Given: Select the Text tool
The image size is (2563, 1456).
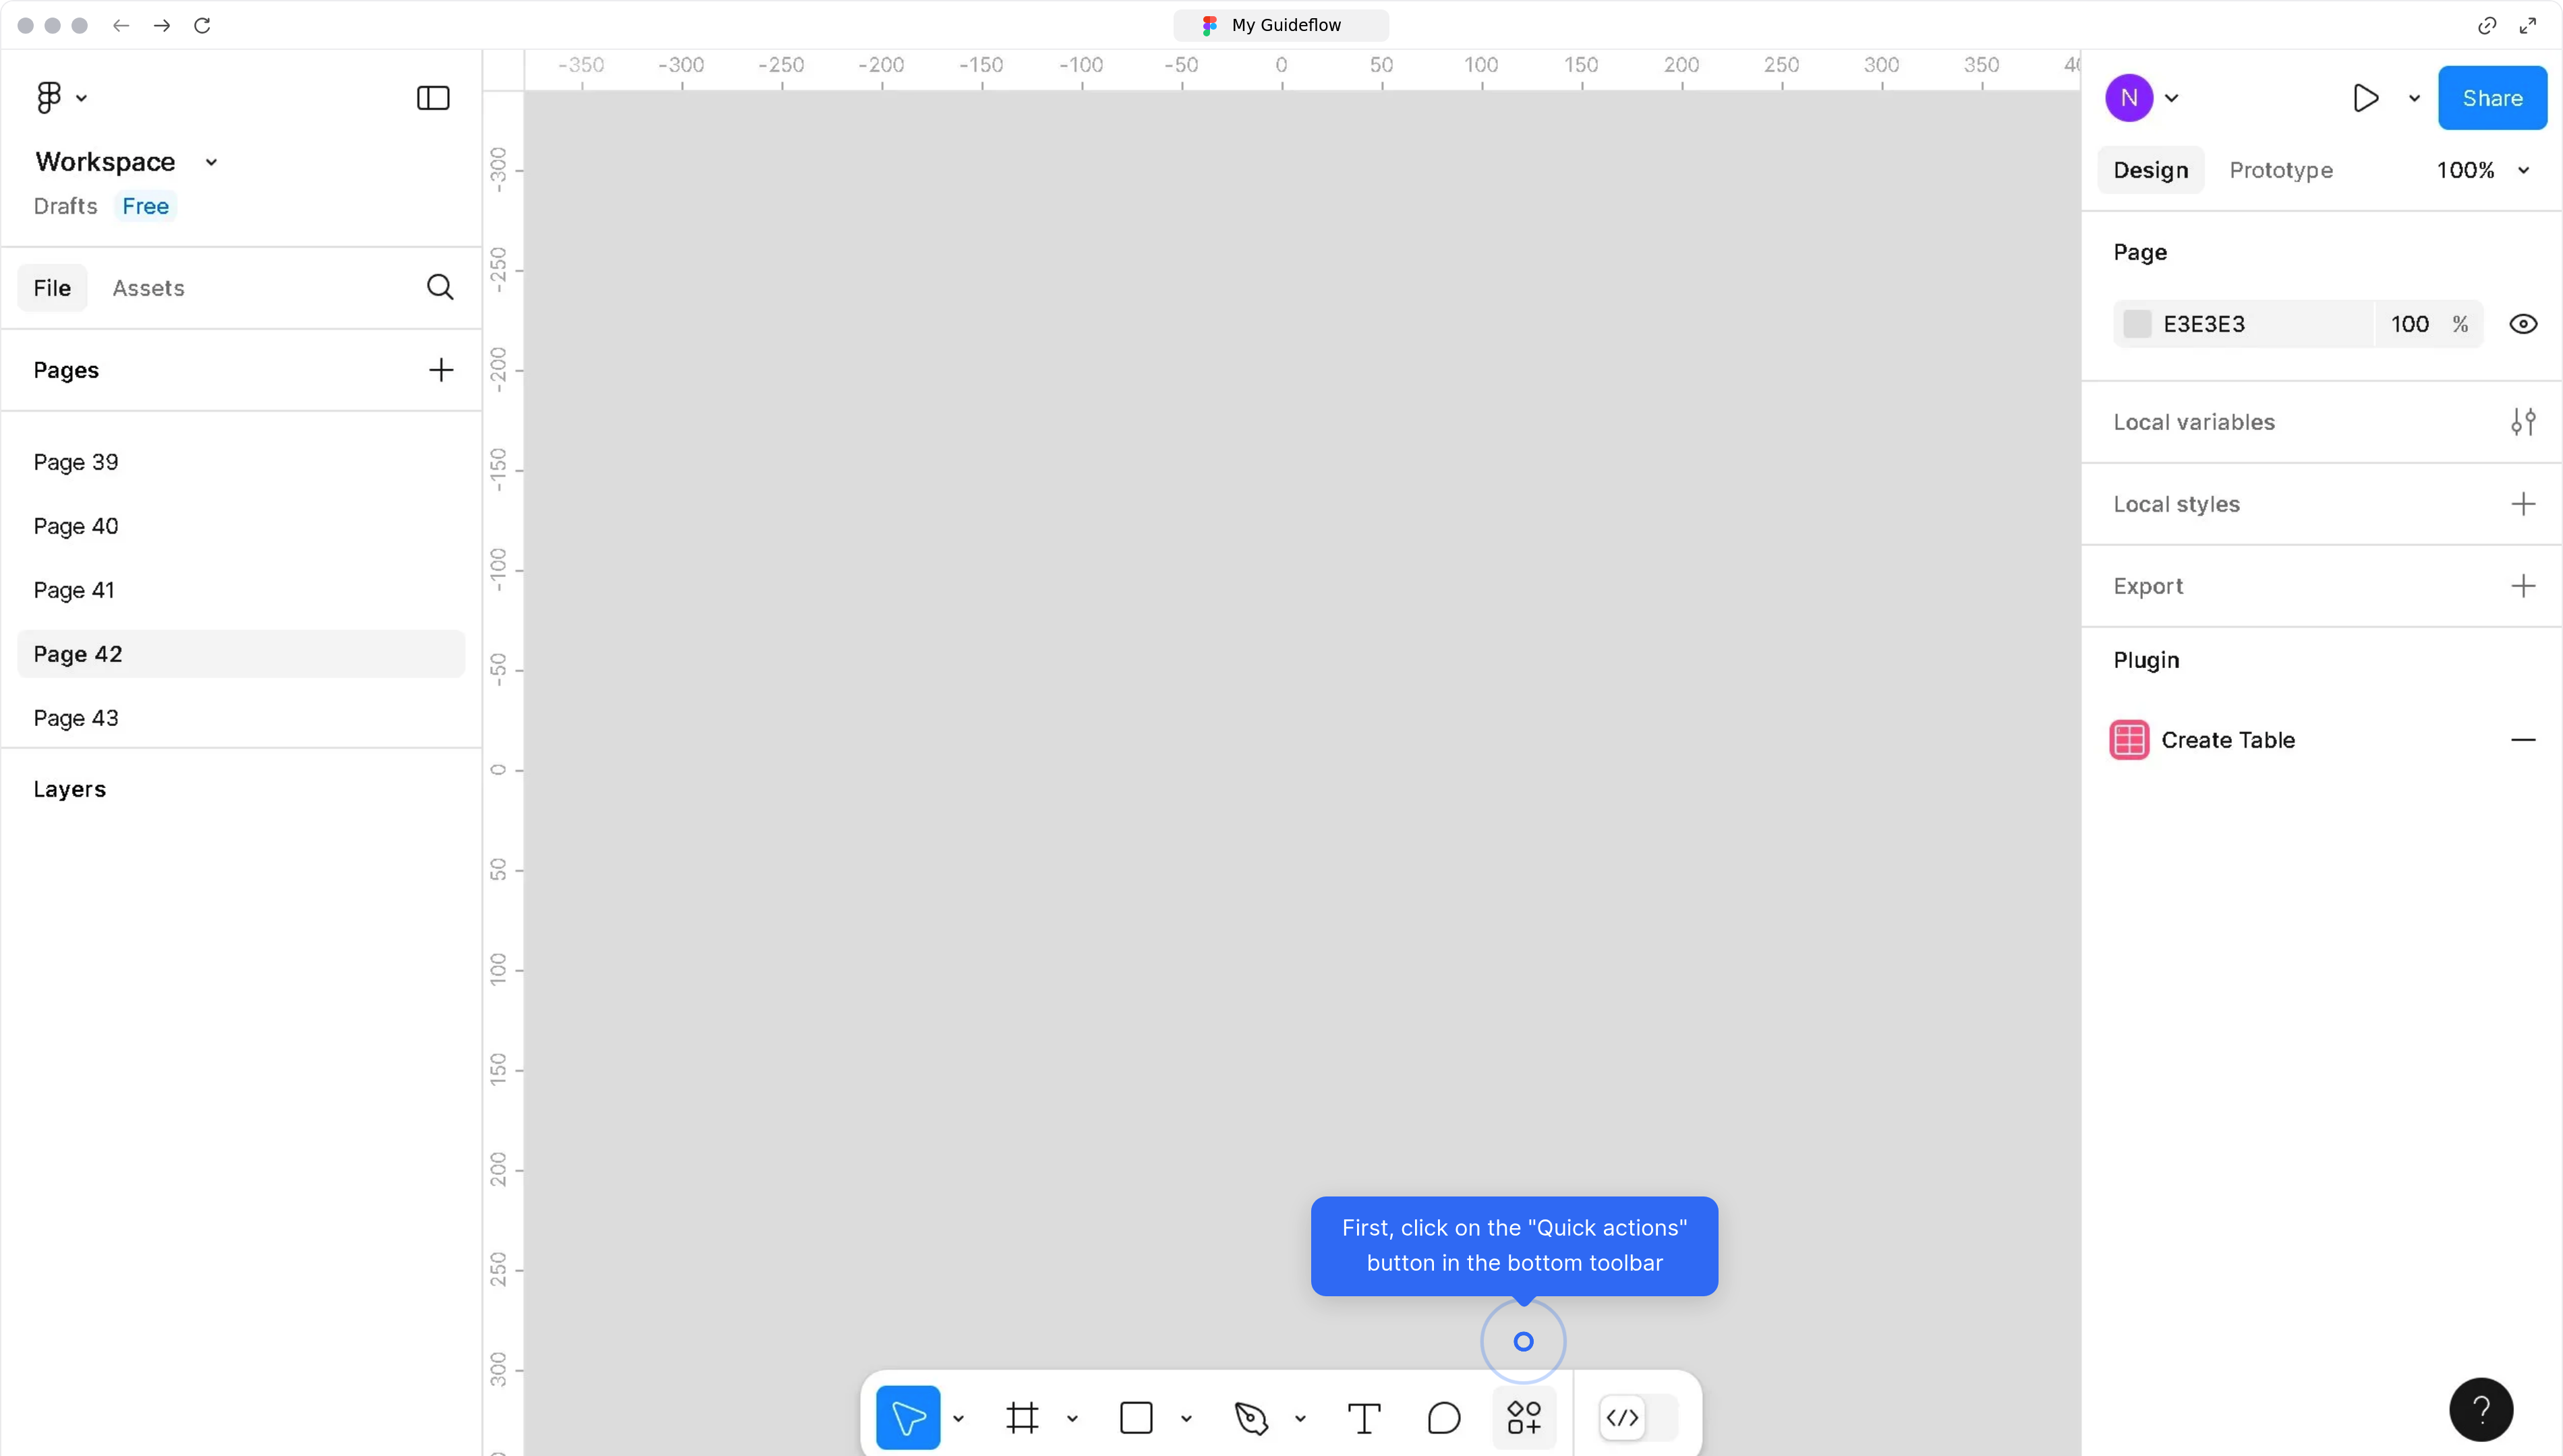Looking at the screenshot, I should click(1364, 1417).
